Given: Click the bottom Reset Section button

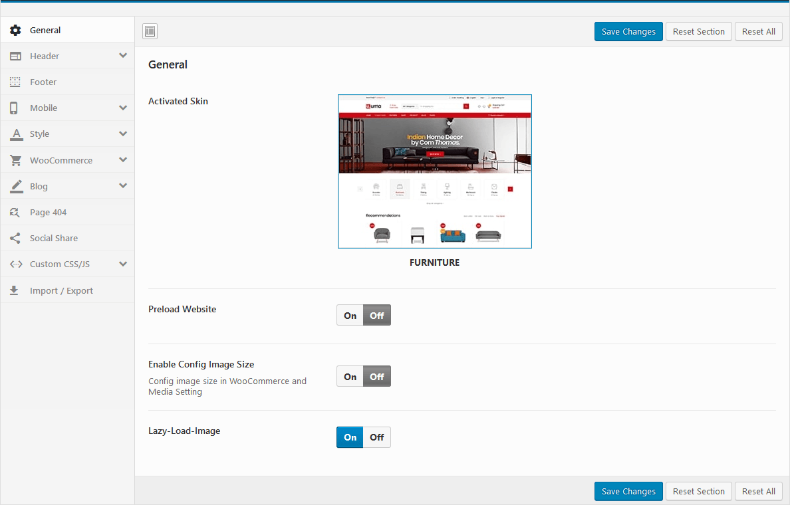Looking at the screenshot, I should (698, 492).
